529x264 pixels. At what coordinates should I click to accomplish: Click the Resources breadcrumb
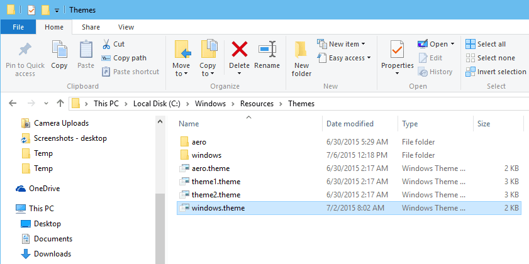tap(257, 104)
